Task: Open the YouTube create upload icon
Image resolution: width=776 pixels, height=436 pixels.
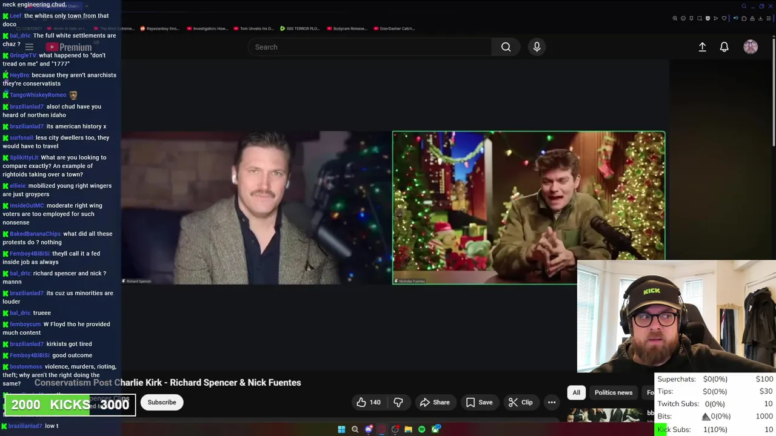Action: click(x=702, y=47)
